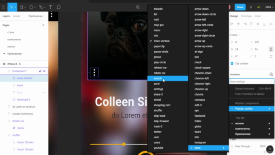This screenshot has height=155, width=275.
Task: Open the more-vertical instance dropdown
Action: pos(251,81)
